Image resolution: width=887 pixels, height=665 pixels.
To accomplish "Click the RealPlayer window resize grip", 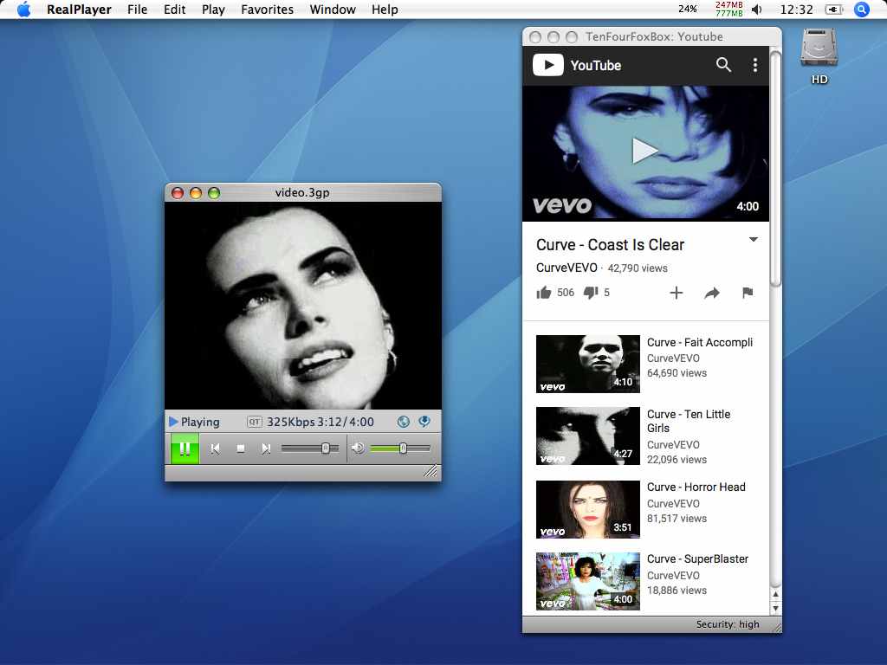I will (x=431, y=471).
